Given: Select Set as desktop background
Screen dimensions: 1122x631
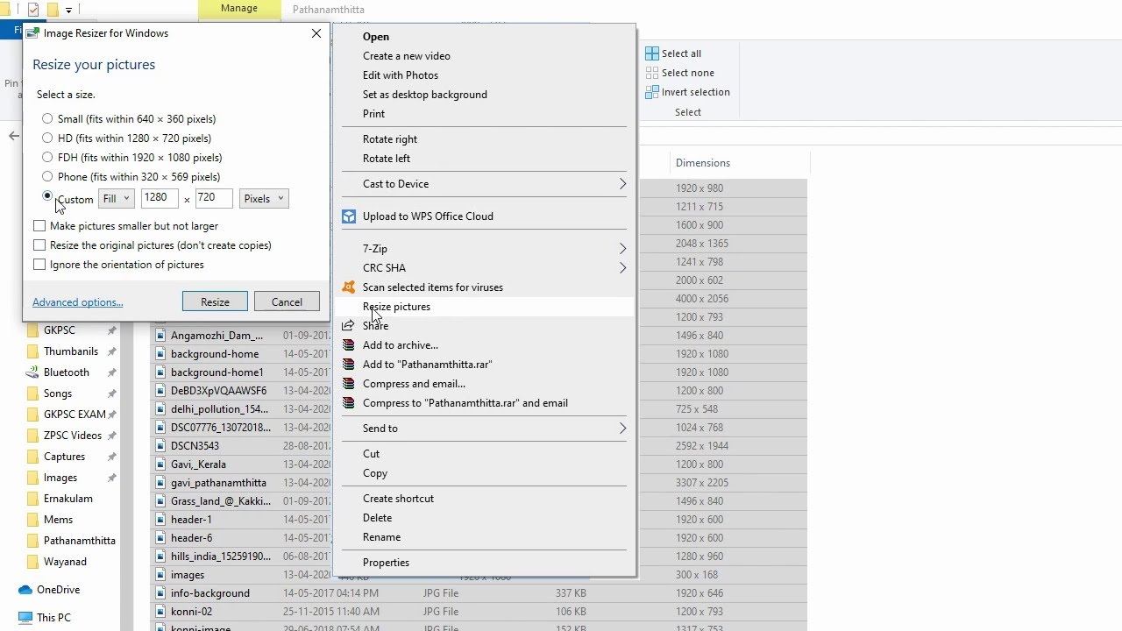Looking at the screenshot, I should [425, 94].
